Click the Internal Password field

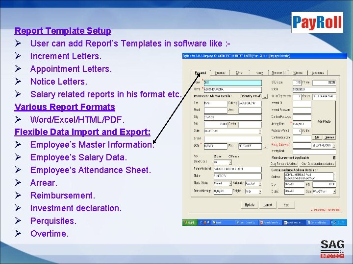302,110
